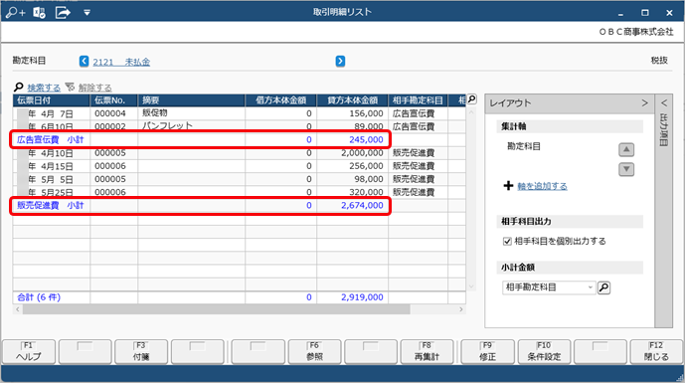
Task: Sort by the 伝票日付 column header
Action: point(52,100)
